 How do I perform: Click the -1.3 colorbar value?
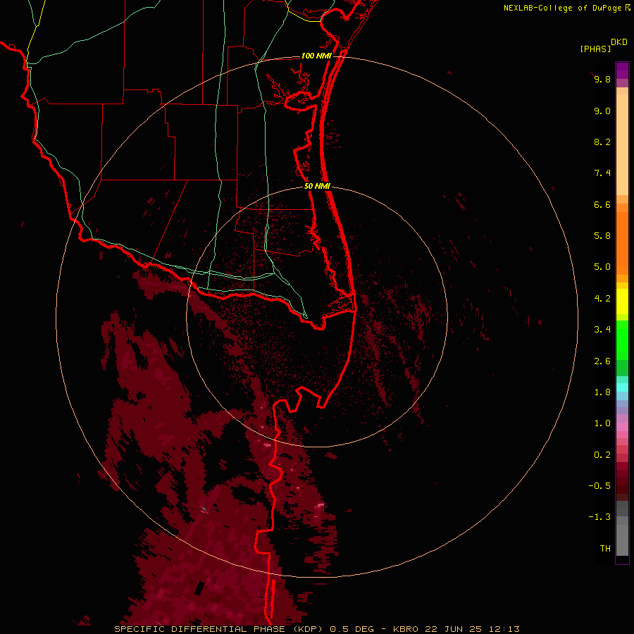(x=599, y=517)
